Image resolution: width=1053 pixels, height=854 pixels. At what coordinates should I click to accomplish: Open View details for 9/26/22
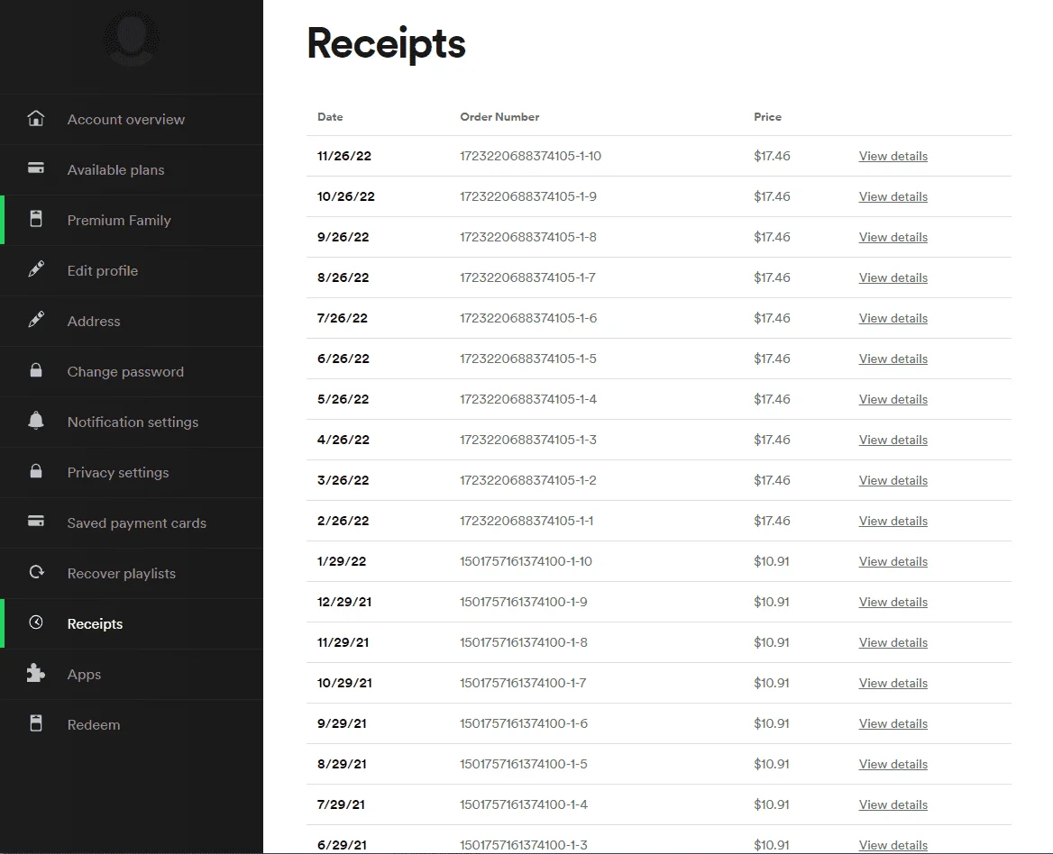tap(893, 237)
